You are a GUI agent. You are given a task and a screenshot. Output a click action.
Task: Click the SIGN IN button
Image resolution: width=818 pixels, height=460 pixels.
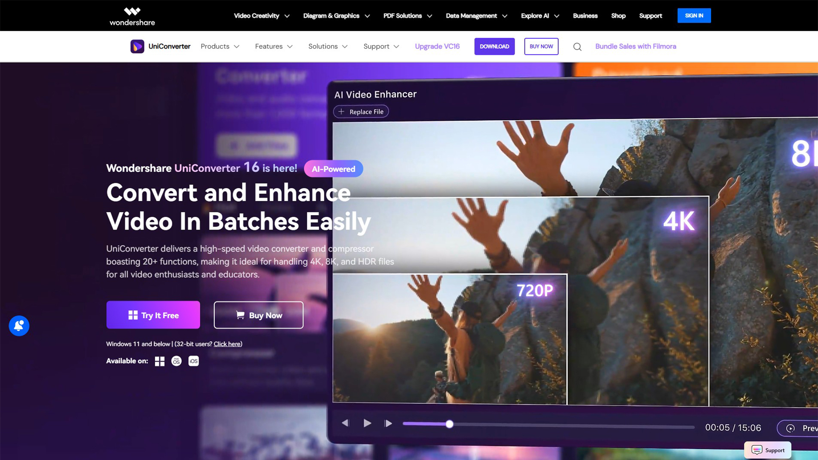694,16
